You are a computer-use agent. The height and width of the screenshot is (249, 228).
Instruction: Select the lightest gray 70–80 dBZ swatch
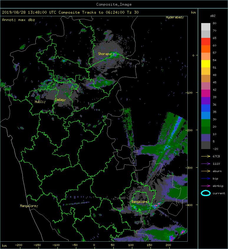click(x=206, y=27)
